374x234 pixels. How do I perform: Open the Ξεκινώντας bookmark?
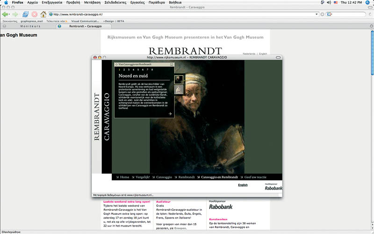tap(10, 21)
